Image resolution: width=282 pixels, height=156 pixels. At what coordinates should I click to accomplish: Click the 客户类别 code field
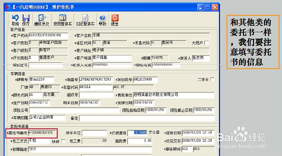point(33,43)
